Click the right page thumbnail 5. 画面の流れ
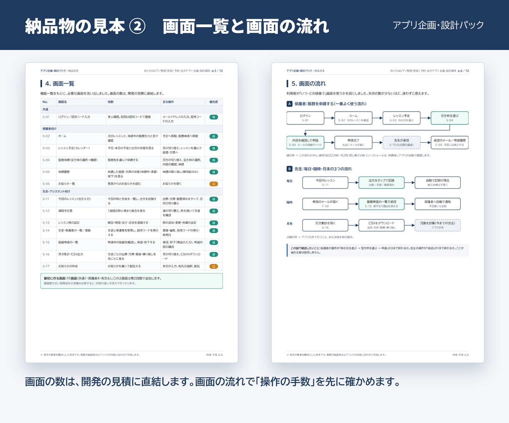This screenshot has width=509, height=423. click(x=378, y=213)
